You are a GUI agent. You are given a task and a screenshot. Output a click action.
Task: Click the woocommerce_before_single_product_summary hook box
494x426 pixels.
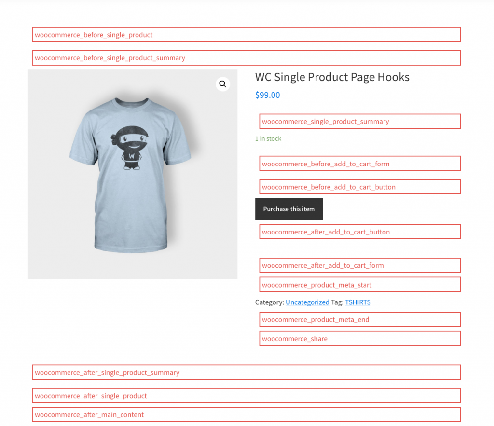click(x=247, y=58)
